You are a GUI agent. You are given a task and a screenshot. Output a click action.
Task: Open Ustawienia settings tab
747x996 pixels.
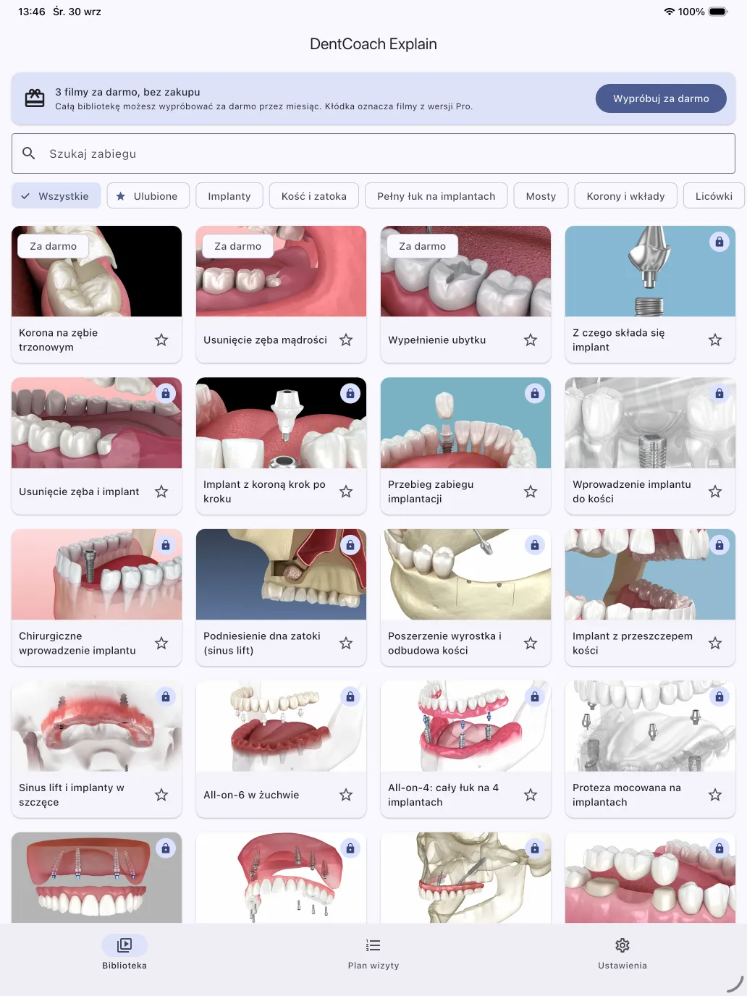click(x=622, y=953)
